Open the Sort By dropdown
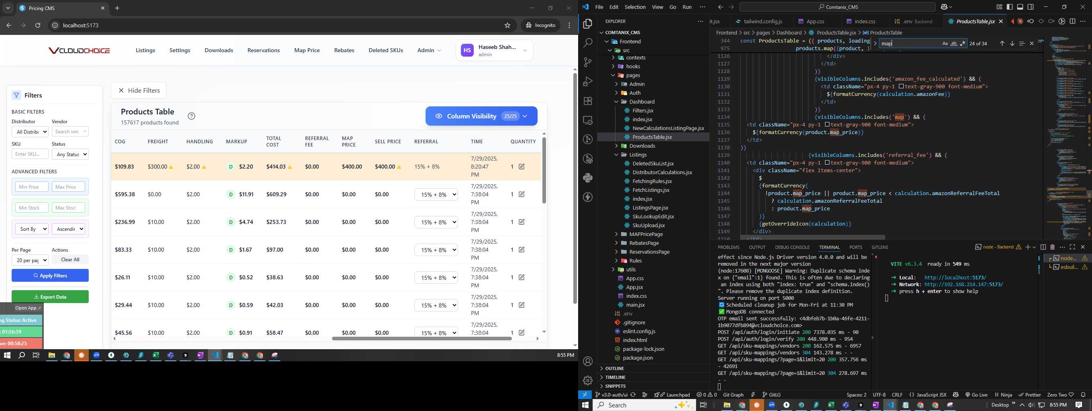1092x411 pixels. click(x=32, y=229)
